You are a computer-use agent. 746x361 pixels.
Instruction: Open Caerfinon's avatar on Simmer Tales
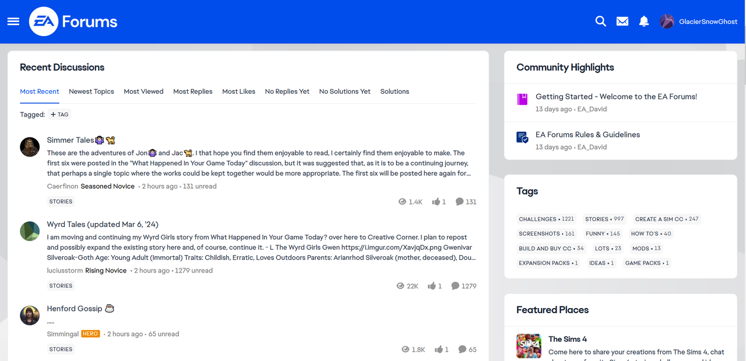click(30, 147)
